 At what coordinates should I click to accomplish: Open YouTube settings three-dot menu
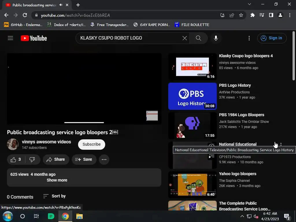click(249, 38)
